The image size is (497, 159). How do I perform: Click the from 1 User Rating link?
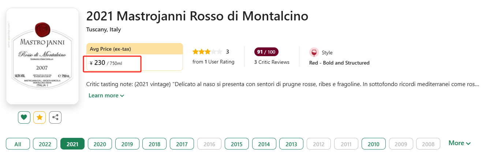pos(213,62)
